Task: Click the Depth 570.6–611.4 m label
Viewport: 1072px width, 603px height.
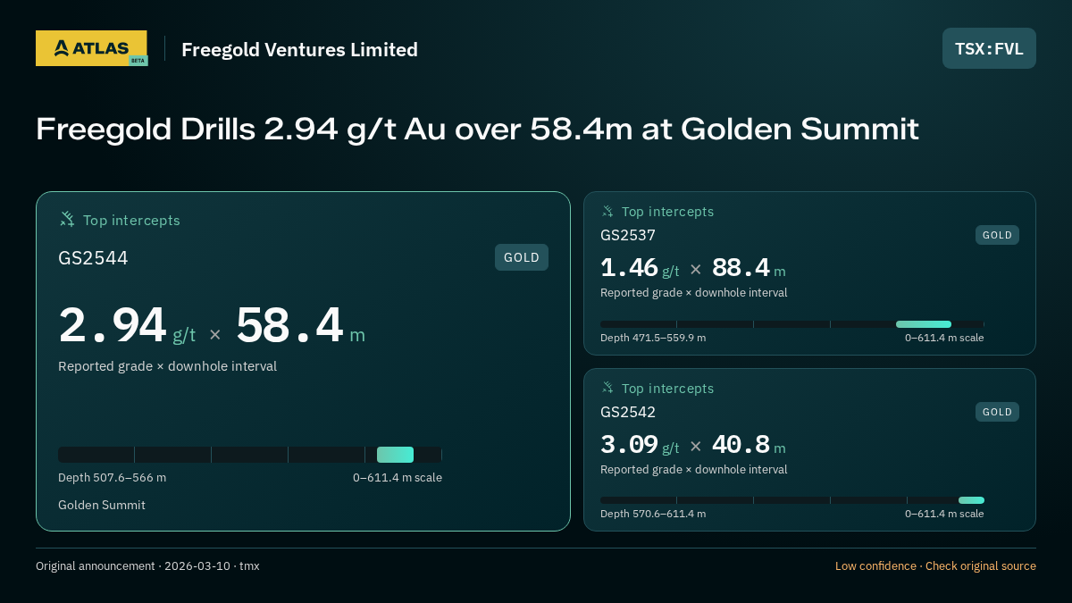Action: (653, 514)
